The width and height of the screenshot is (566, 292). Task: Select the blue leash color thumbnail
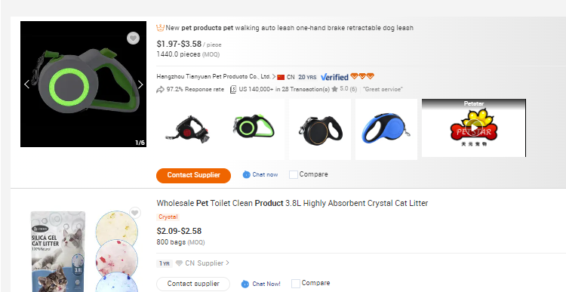[x=386, y=129]
